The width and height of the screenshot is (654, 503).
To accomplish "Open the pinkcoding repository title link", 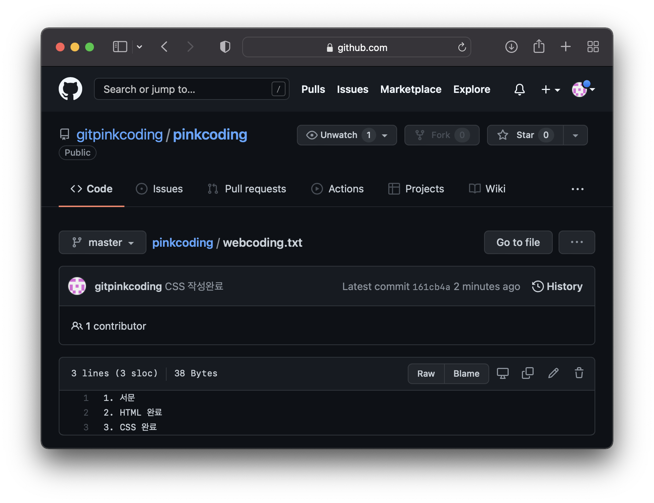I will coord(210,135).
